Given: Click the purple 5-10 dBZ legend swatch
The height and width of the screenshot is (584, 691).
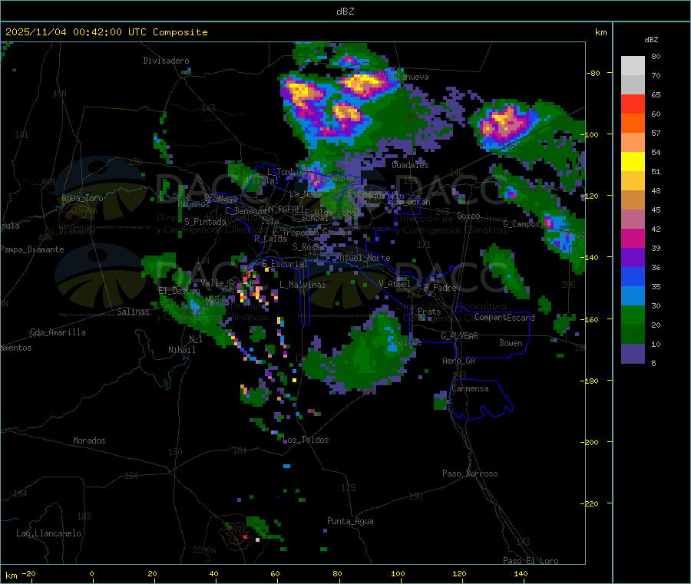Looking at the screenshot, I should 633,354.
